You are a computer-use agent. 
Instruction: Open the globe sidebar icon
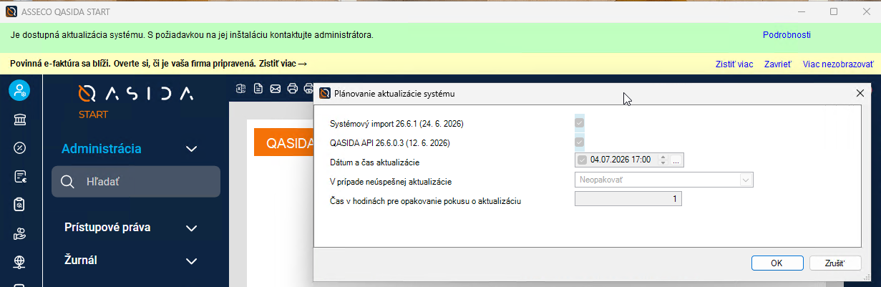[20, 262]
